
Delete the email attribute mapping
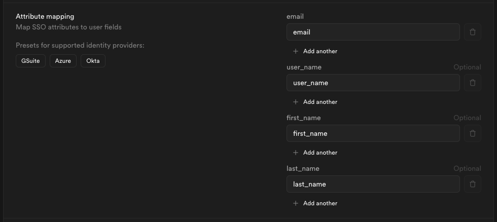click(473, 32)
